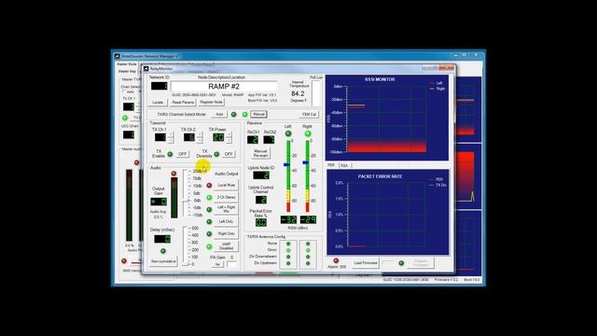Select Omni antenna config, left column
Image resolution: width=597 pixels, height=336 pixels.
click(288, 250)
